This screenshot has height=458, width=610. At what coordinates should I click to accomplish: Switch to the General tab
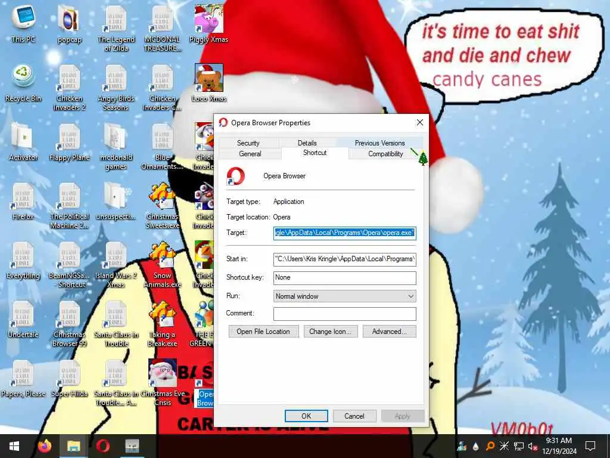coord(250,154)
